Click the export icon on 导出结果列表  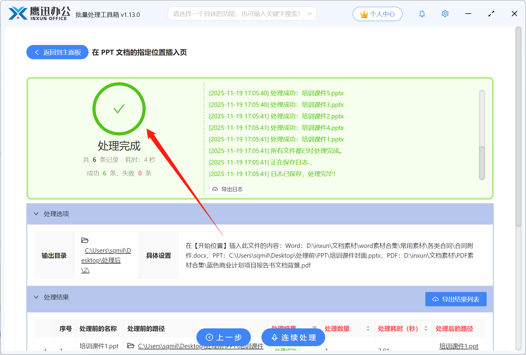[x=435, y=299]
